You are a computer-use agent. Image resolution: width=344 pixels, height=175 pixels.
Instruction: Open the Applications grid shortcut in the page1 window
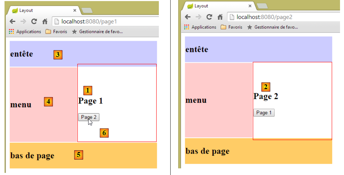coord(25,32)
